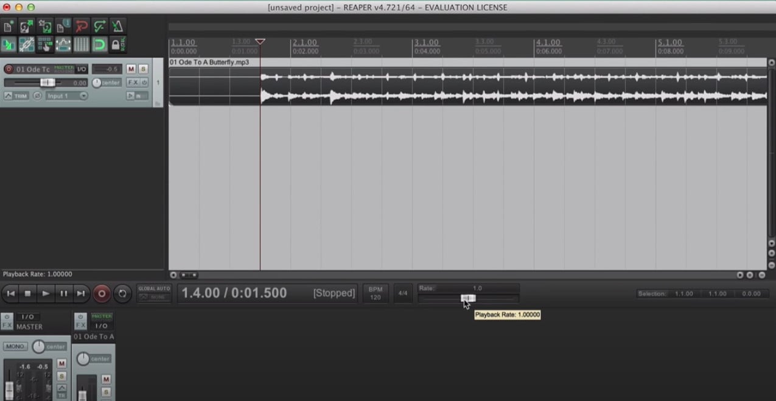The width and height of the screenshot is (776, 401).
Task: Click the BPM 120 tempo display
Action: pyautogui.click(x=376, y=293)
